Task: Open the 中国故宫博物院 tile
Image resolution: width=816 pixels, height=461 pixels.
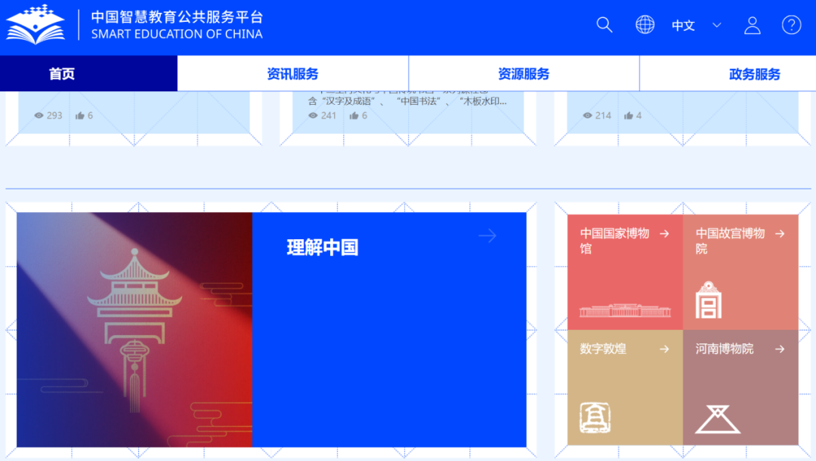Action: click(x=740, y=272)
